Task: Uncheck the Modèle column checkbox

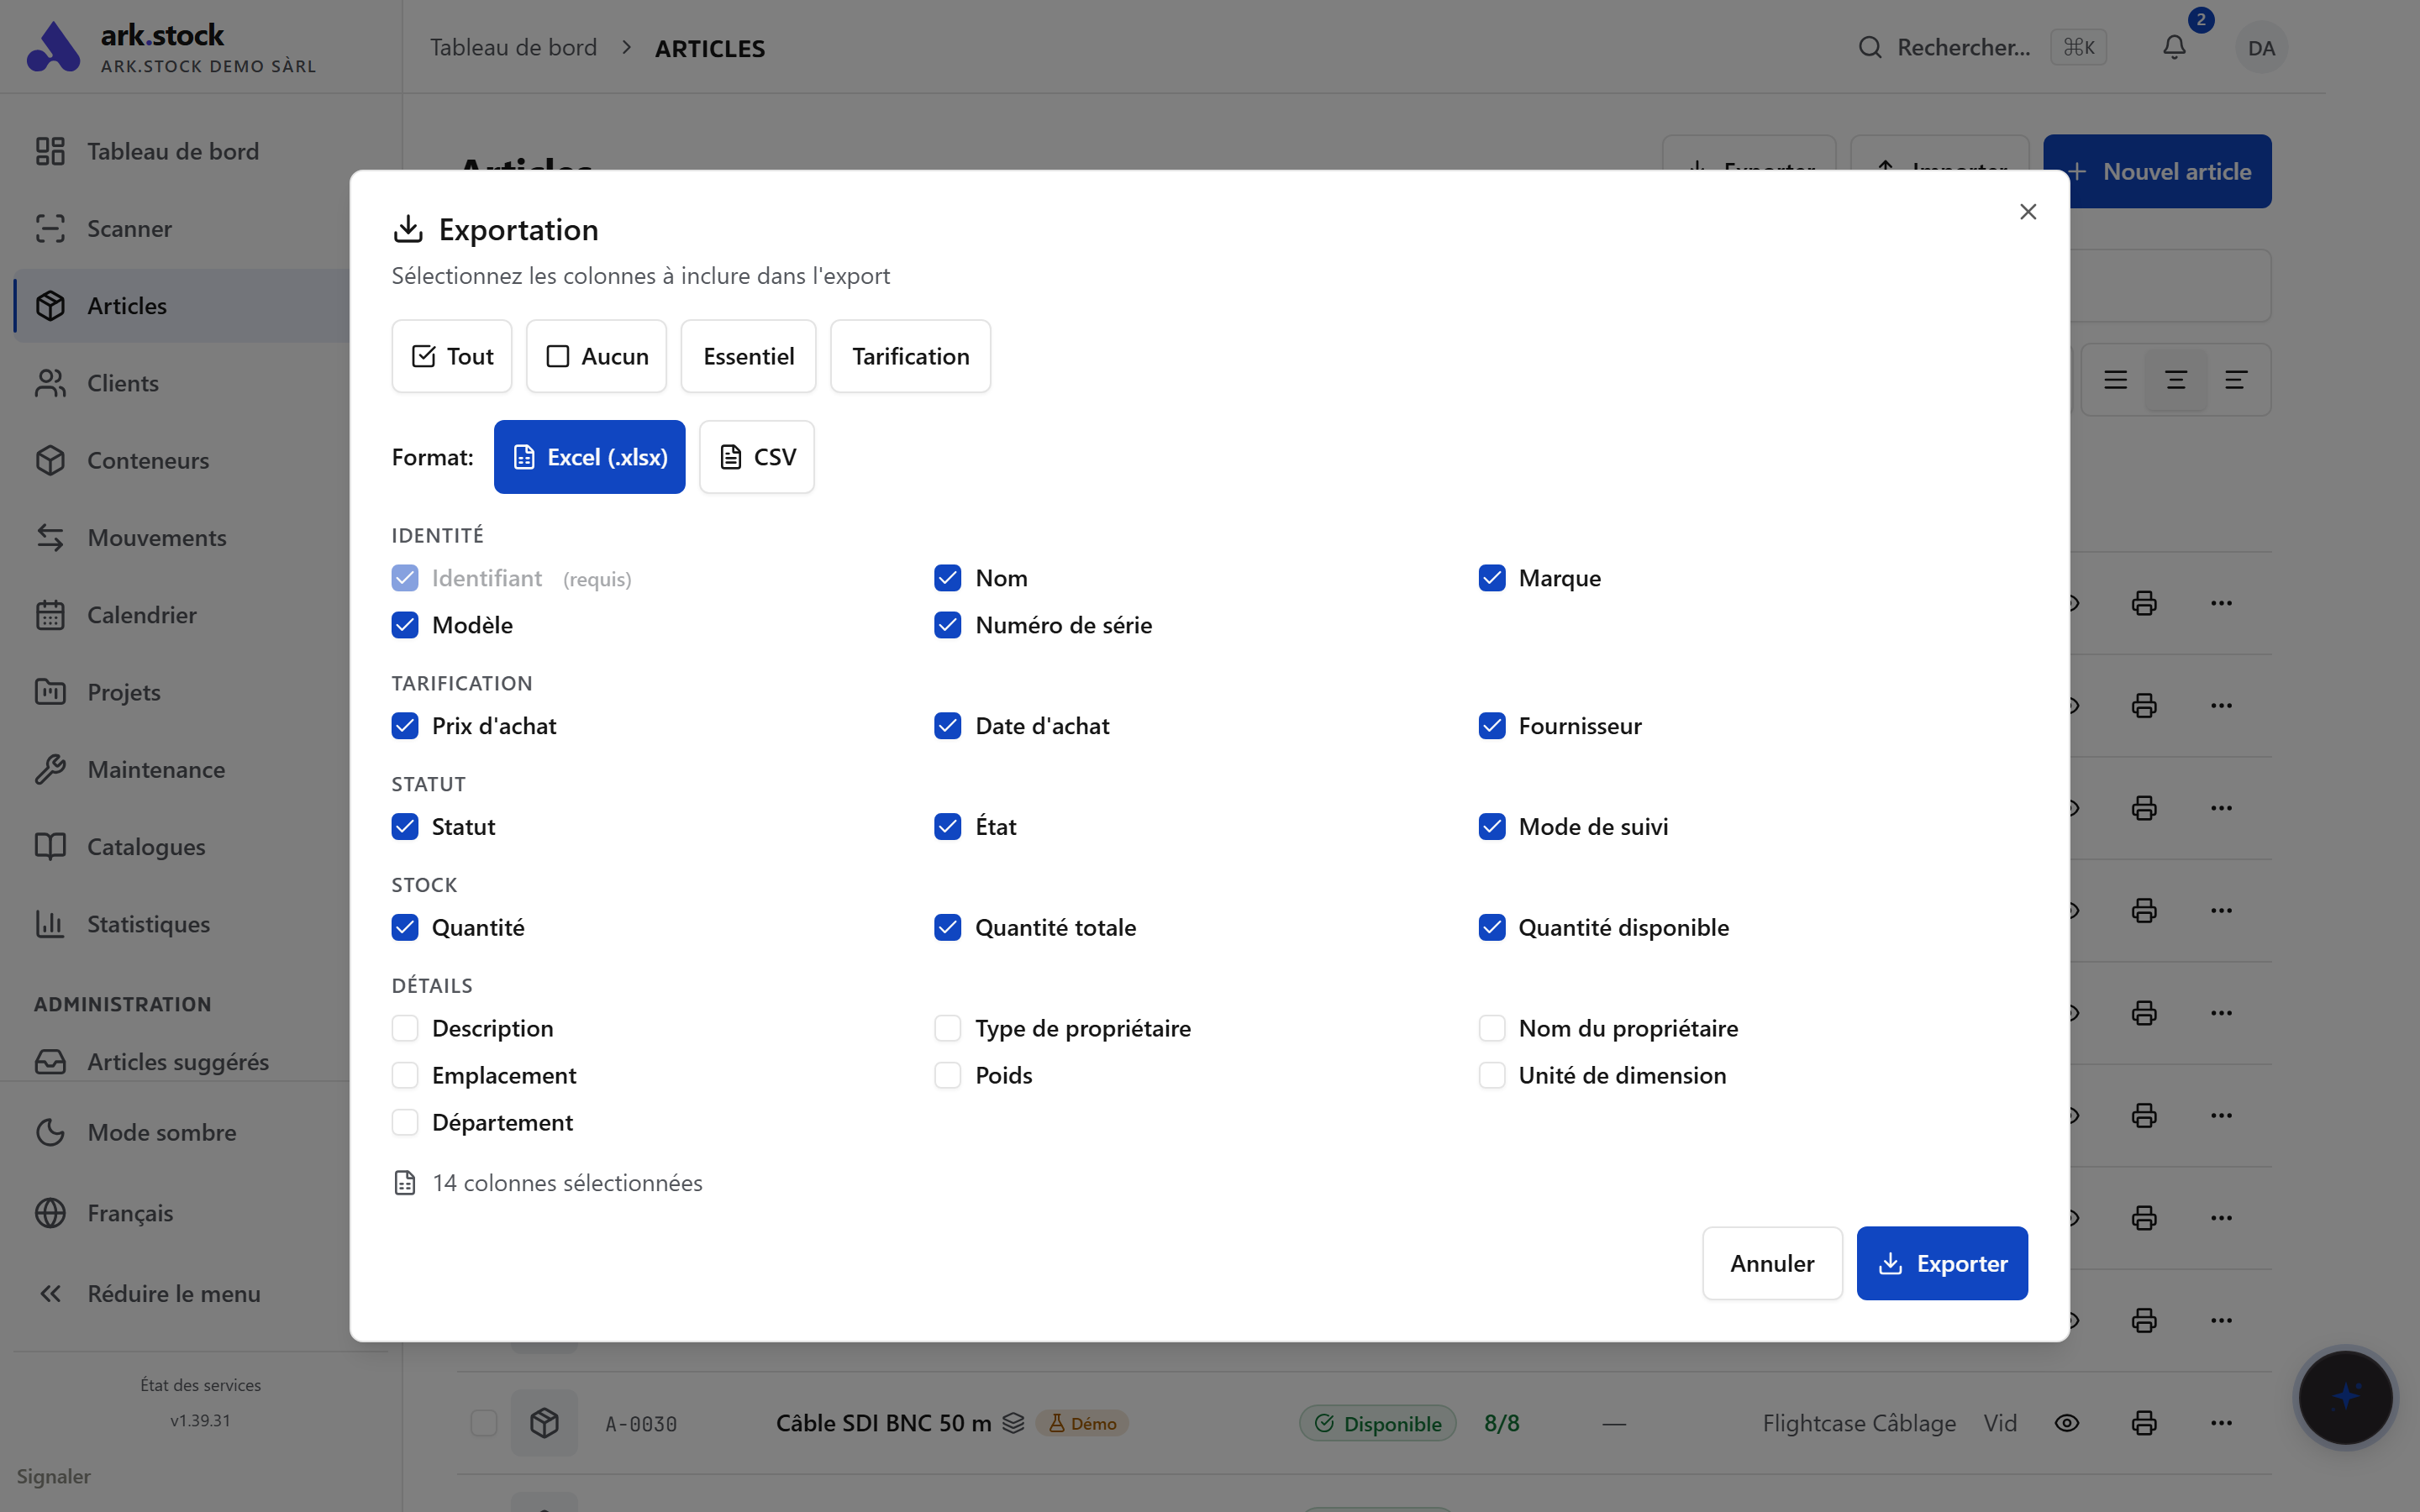Action: click(x=404, y=625)
